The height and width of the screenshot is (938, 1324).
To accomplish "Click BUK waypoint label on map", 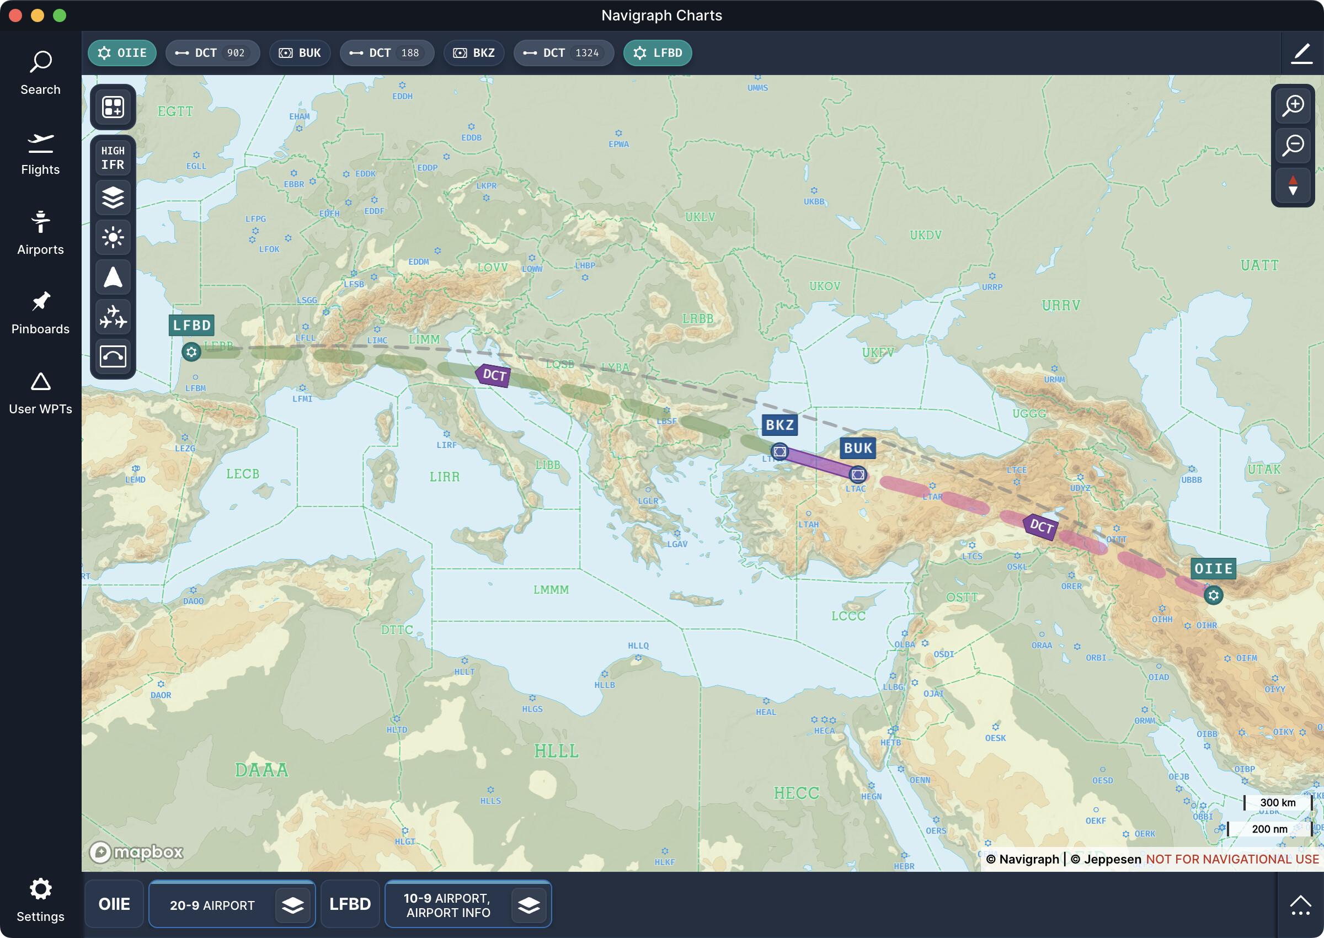I will [858, 448].
